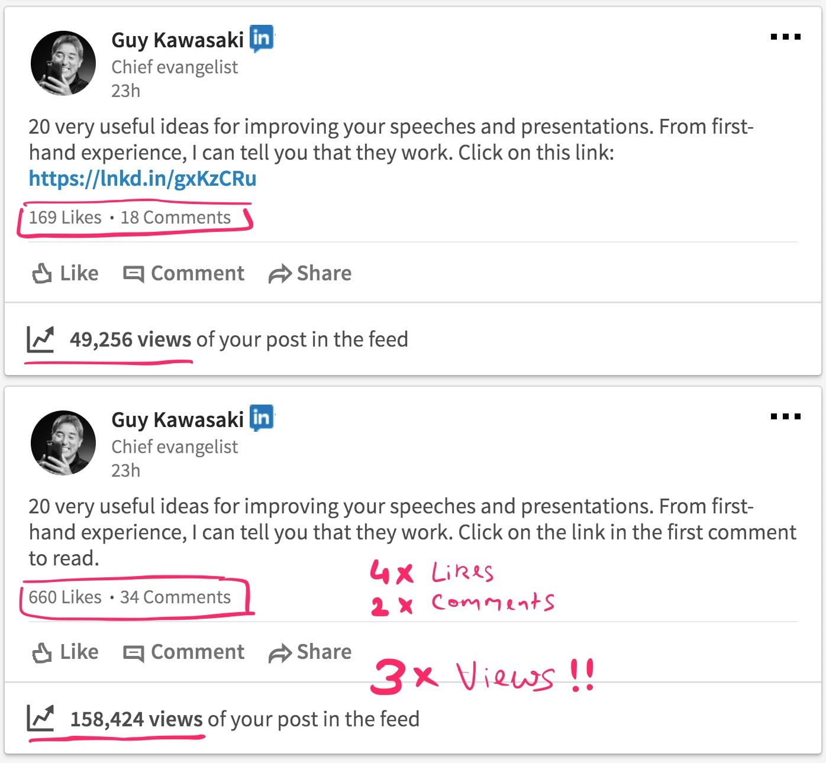Toggle Like on the second post
The image size is (826, 763).
click(65, 652)
